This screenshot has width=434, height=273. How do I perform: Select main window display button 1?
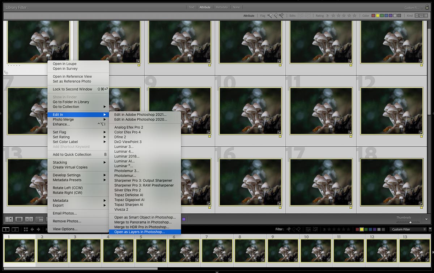(x=6, y=229)
